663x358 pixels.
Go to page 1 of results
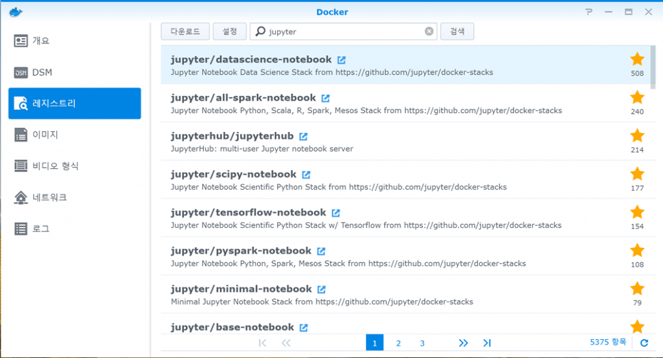pyautogui.click(x=375, y=342)
